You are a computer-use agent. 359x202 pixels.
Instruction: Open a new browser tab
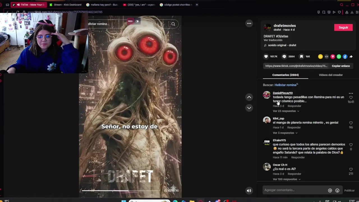tap(197, 5)
